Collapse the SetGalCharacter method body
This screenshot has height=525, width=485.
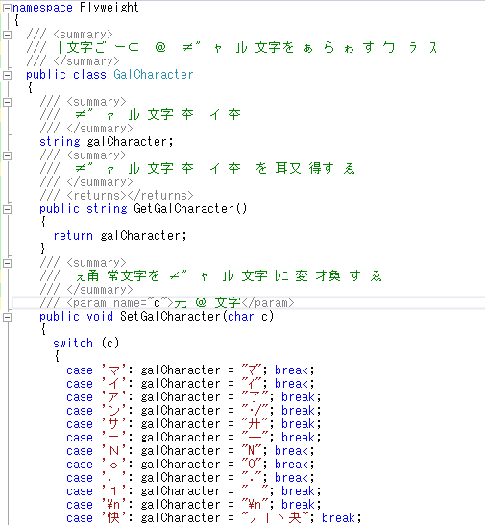coord(7,317)
